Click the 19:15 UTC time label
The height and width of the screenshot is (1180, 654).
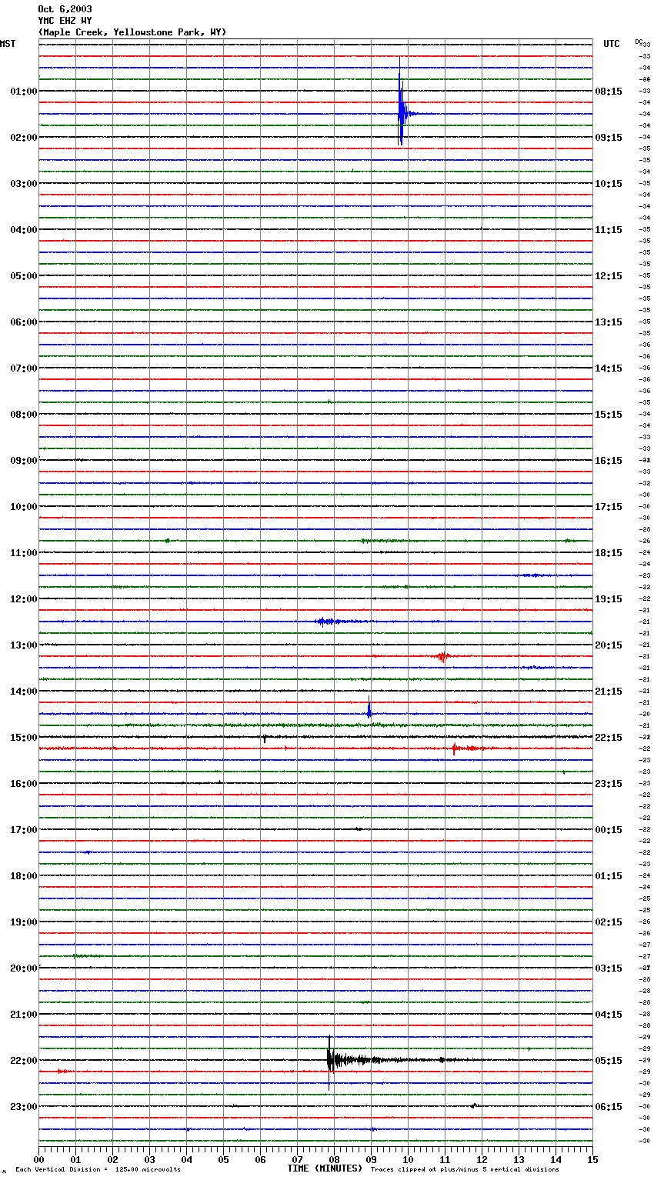pos(609,599)
